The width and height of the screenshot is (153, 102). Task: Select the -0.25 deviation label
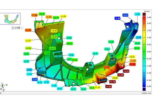(x=26, y=54)
